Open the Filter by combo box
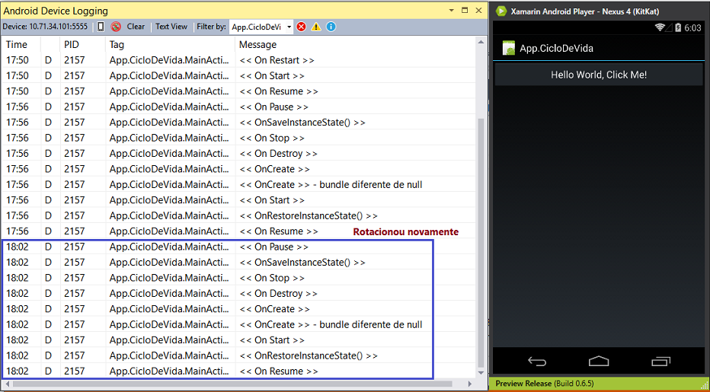This screenshot has height=392, width=710. click(x=289, y=27)
